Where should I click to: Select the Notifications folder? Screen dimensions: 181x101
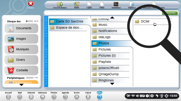110,31
